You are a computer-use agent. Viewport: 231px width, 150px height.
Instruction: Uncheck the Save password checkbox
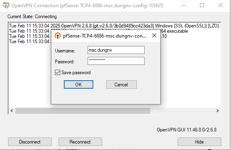point(57,73)
